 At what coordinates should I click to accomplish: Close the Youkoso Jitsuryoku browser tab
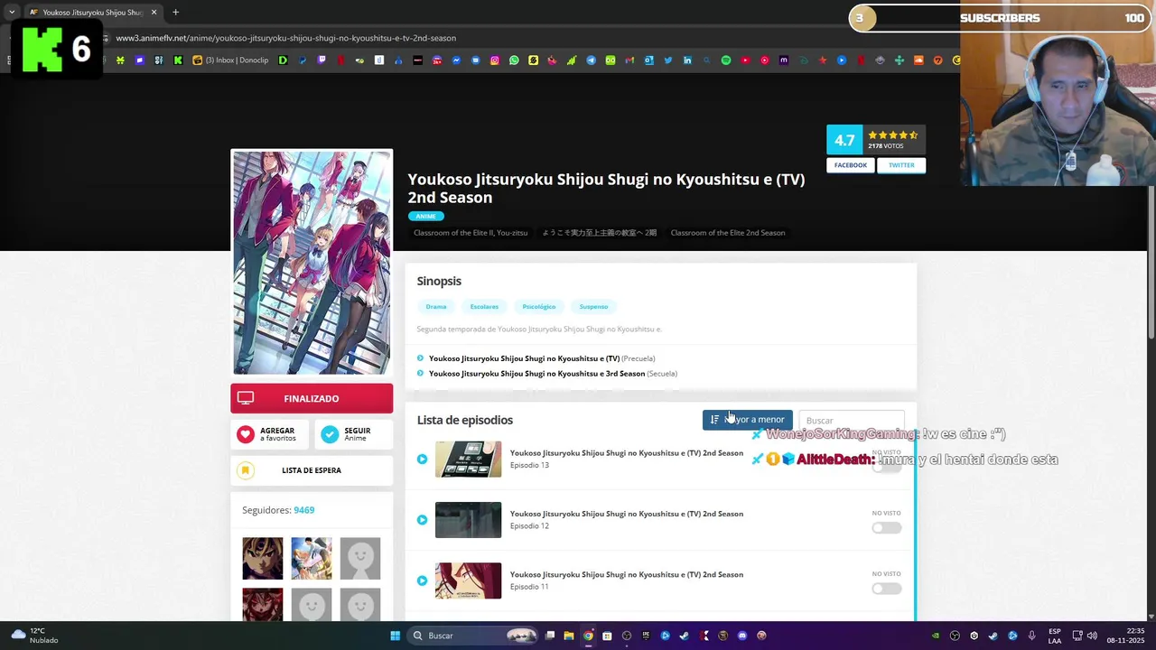[154, 13]
